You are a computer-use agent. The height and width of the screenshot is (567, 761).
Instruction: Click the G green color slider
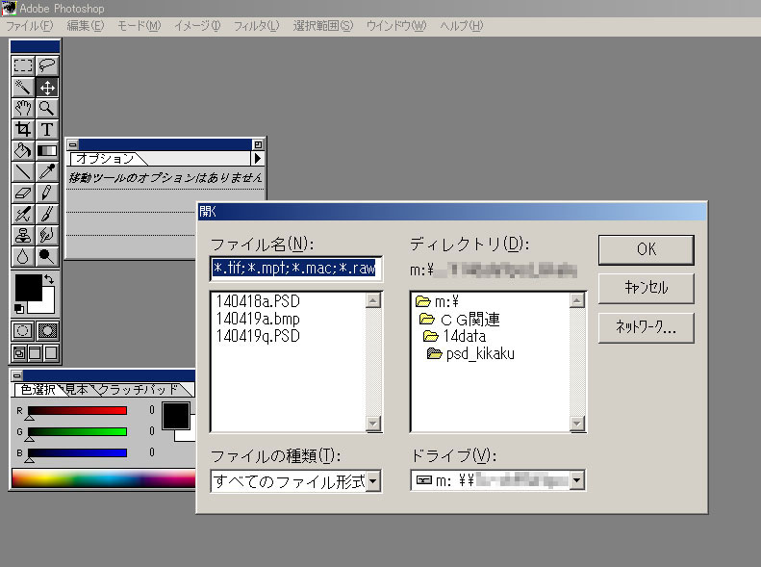(x=78, y=431)
